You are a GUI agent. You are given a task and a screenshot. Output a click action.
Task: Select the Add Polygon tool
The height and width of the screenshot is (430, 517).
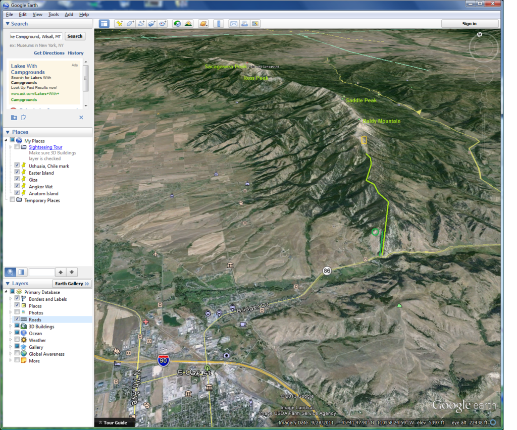(x=130, y=24)
